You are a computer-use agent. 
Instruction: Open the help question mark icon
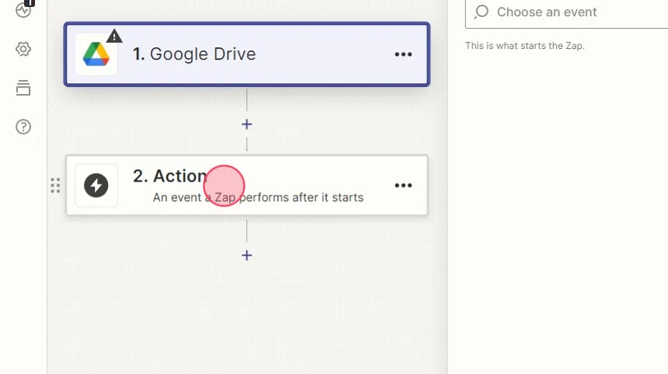click(x=23, y=126)
